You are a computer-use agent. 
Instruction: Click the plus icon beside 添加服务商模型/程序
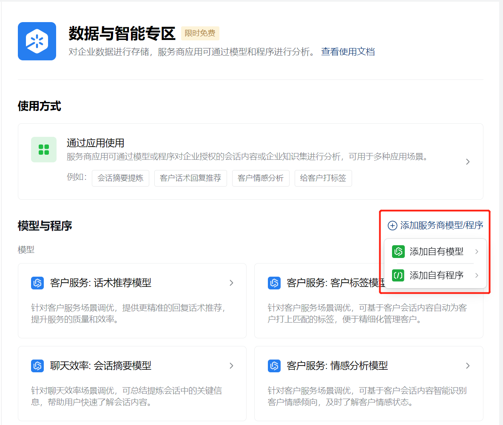[x=392, y=226]
